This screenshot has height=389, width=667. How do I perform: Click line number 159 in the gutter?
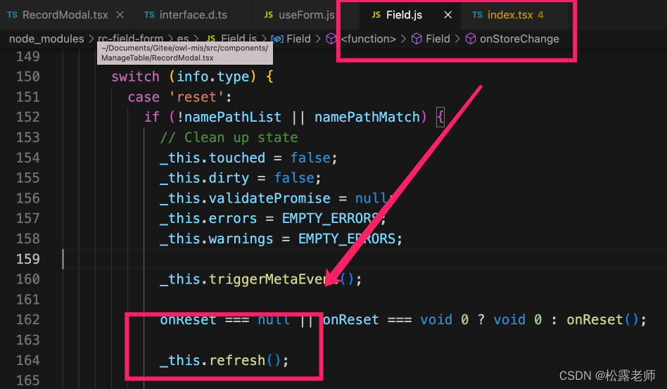pos(28,259)
